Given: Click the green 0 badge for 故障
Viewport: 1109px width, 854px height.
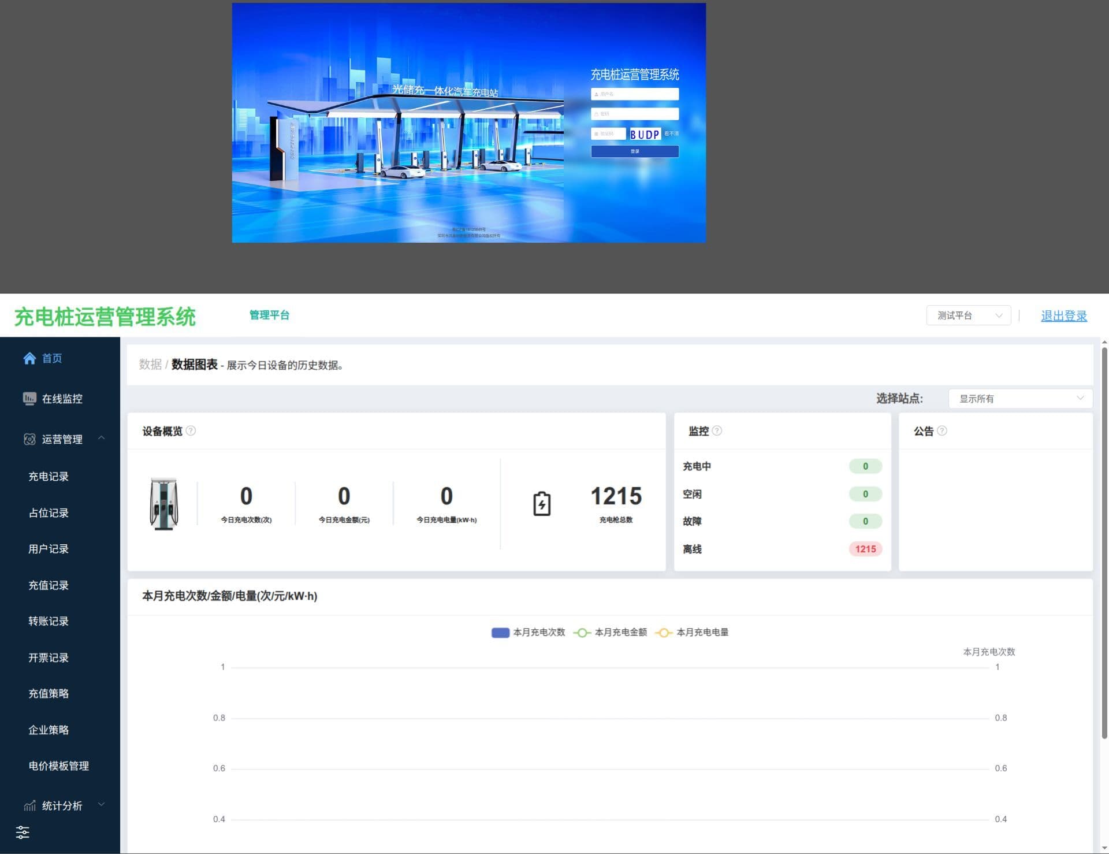Looking at the screenshot, I should [865, 521].
